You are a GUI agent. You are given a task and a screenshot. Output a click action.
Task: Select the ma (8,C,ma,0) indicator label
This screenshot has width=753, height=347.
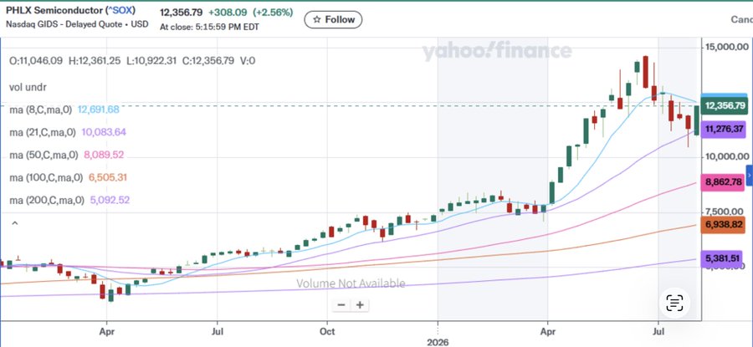41,110
